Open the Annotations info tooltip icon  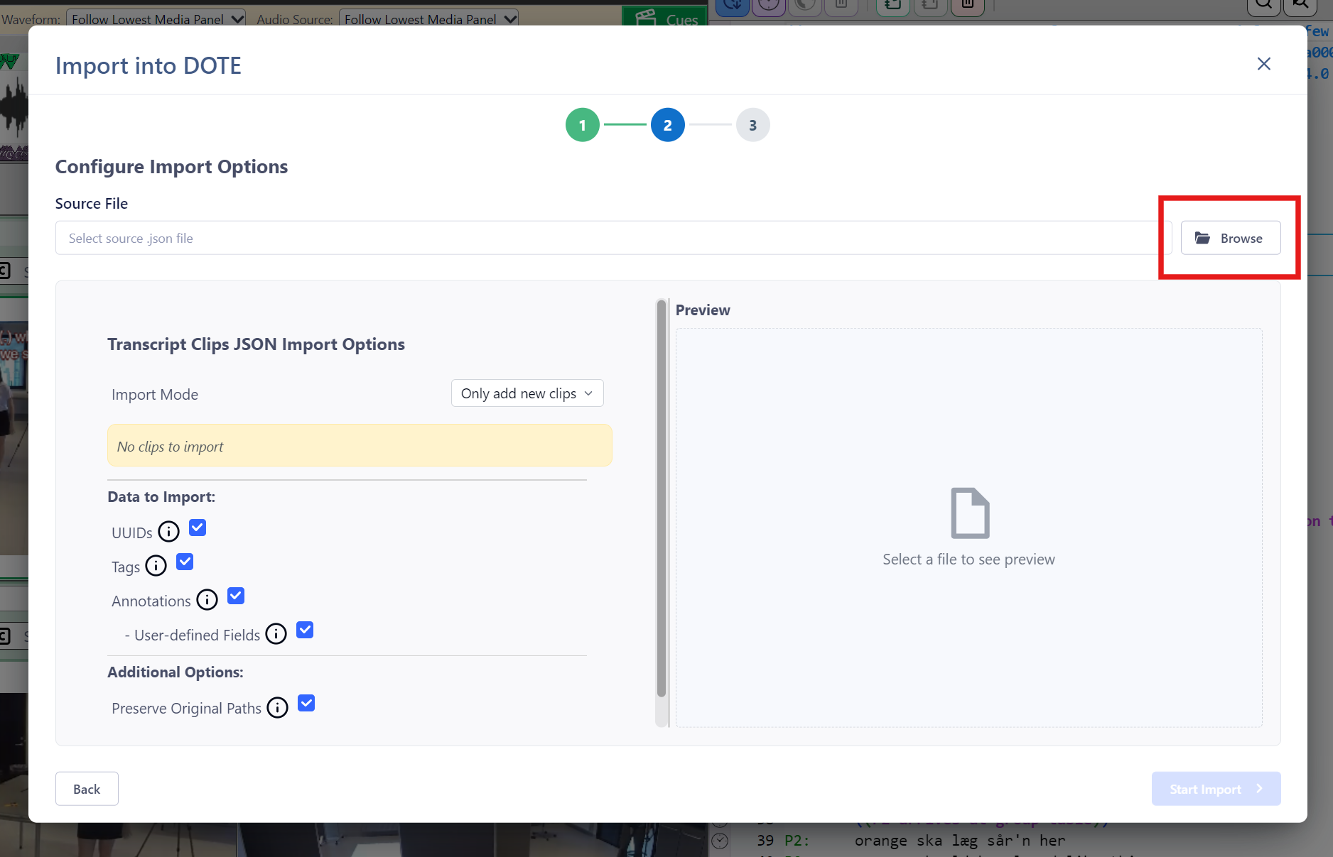207,600
